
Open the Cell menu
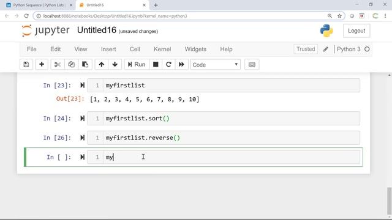pyautogui.click(x=135, y=49)
